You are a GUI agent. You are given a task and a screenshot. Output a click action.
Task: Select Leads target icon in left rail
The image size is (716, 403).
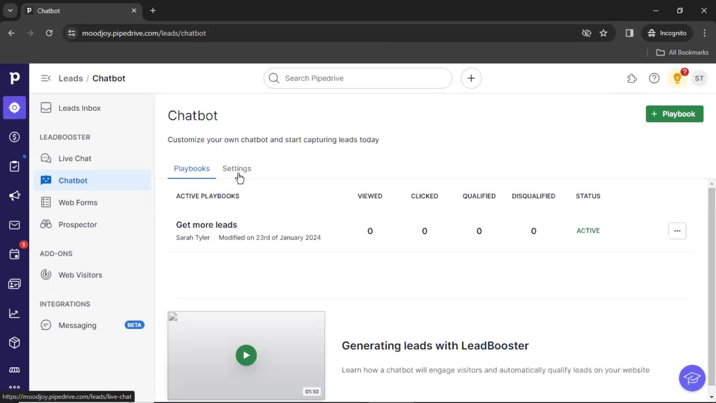(x=14, y=108)
